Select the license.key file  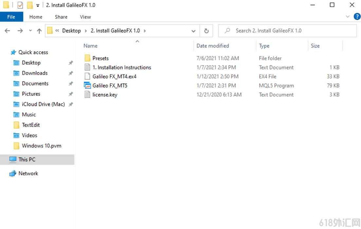point(105,95)
